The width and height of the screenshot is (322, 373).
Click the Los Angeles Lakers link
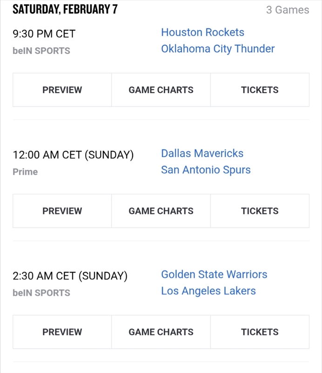pos(208,291)
